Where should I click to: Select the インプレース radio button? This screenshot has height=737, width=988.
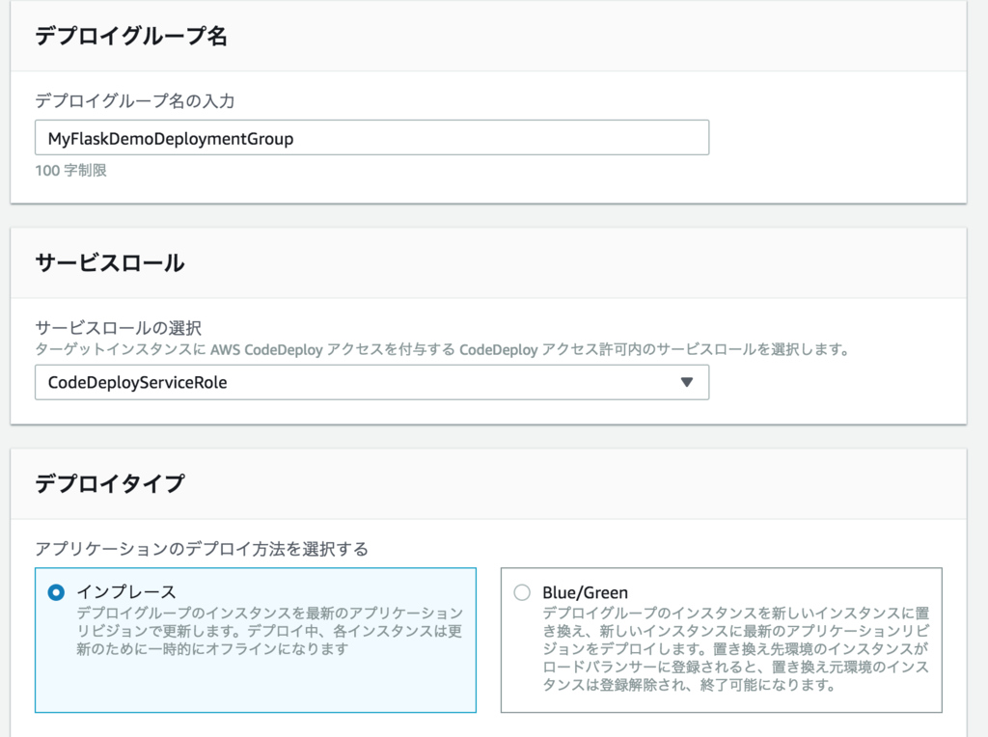pos(56,592)
